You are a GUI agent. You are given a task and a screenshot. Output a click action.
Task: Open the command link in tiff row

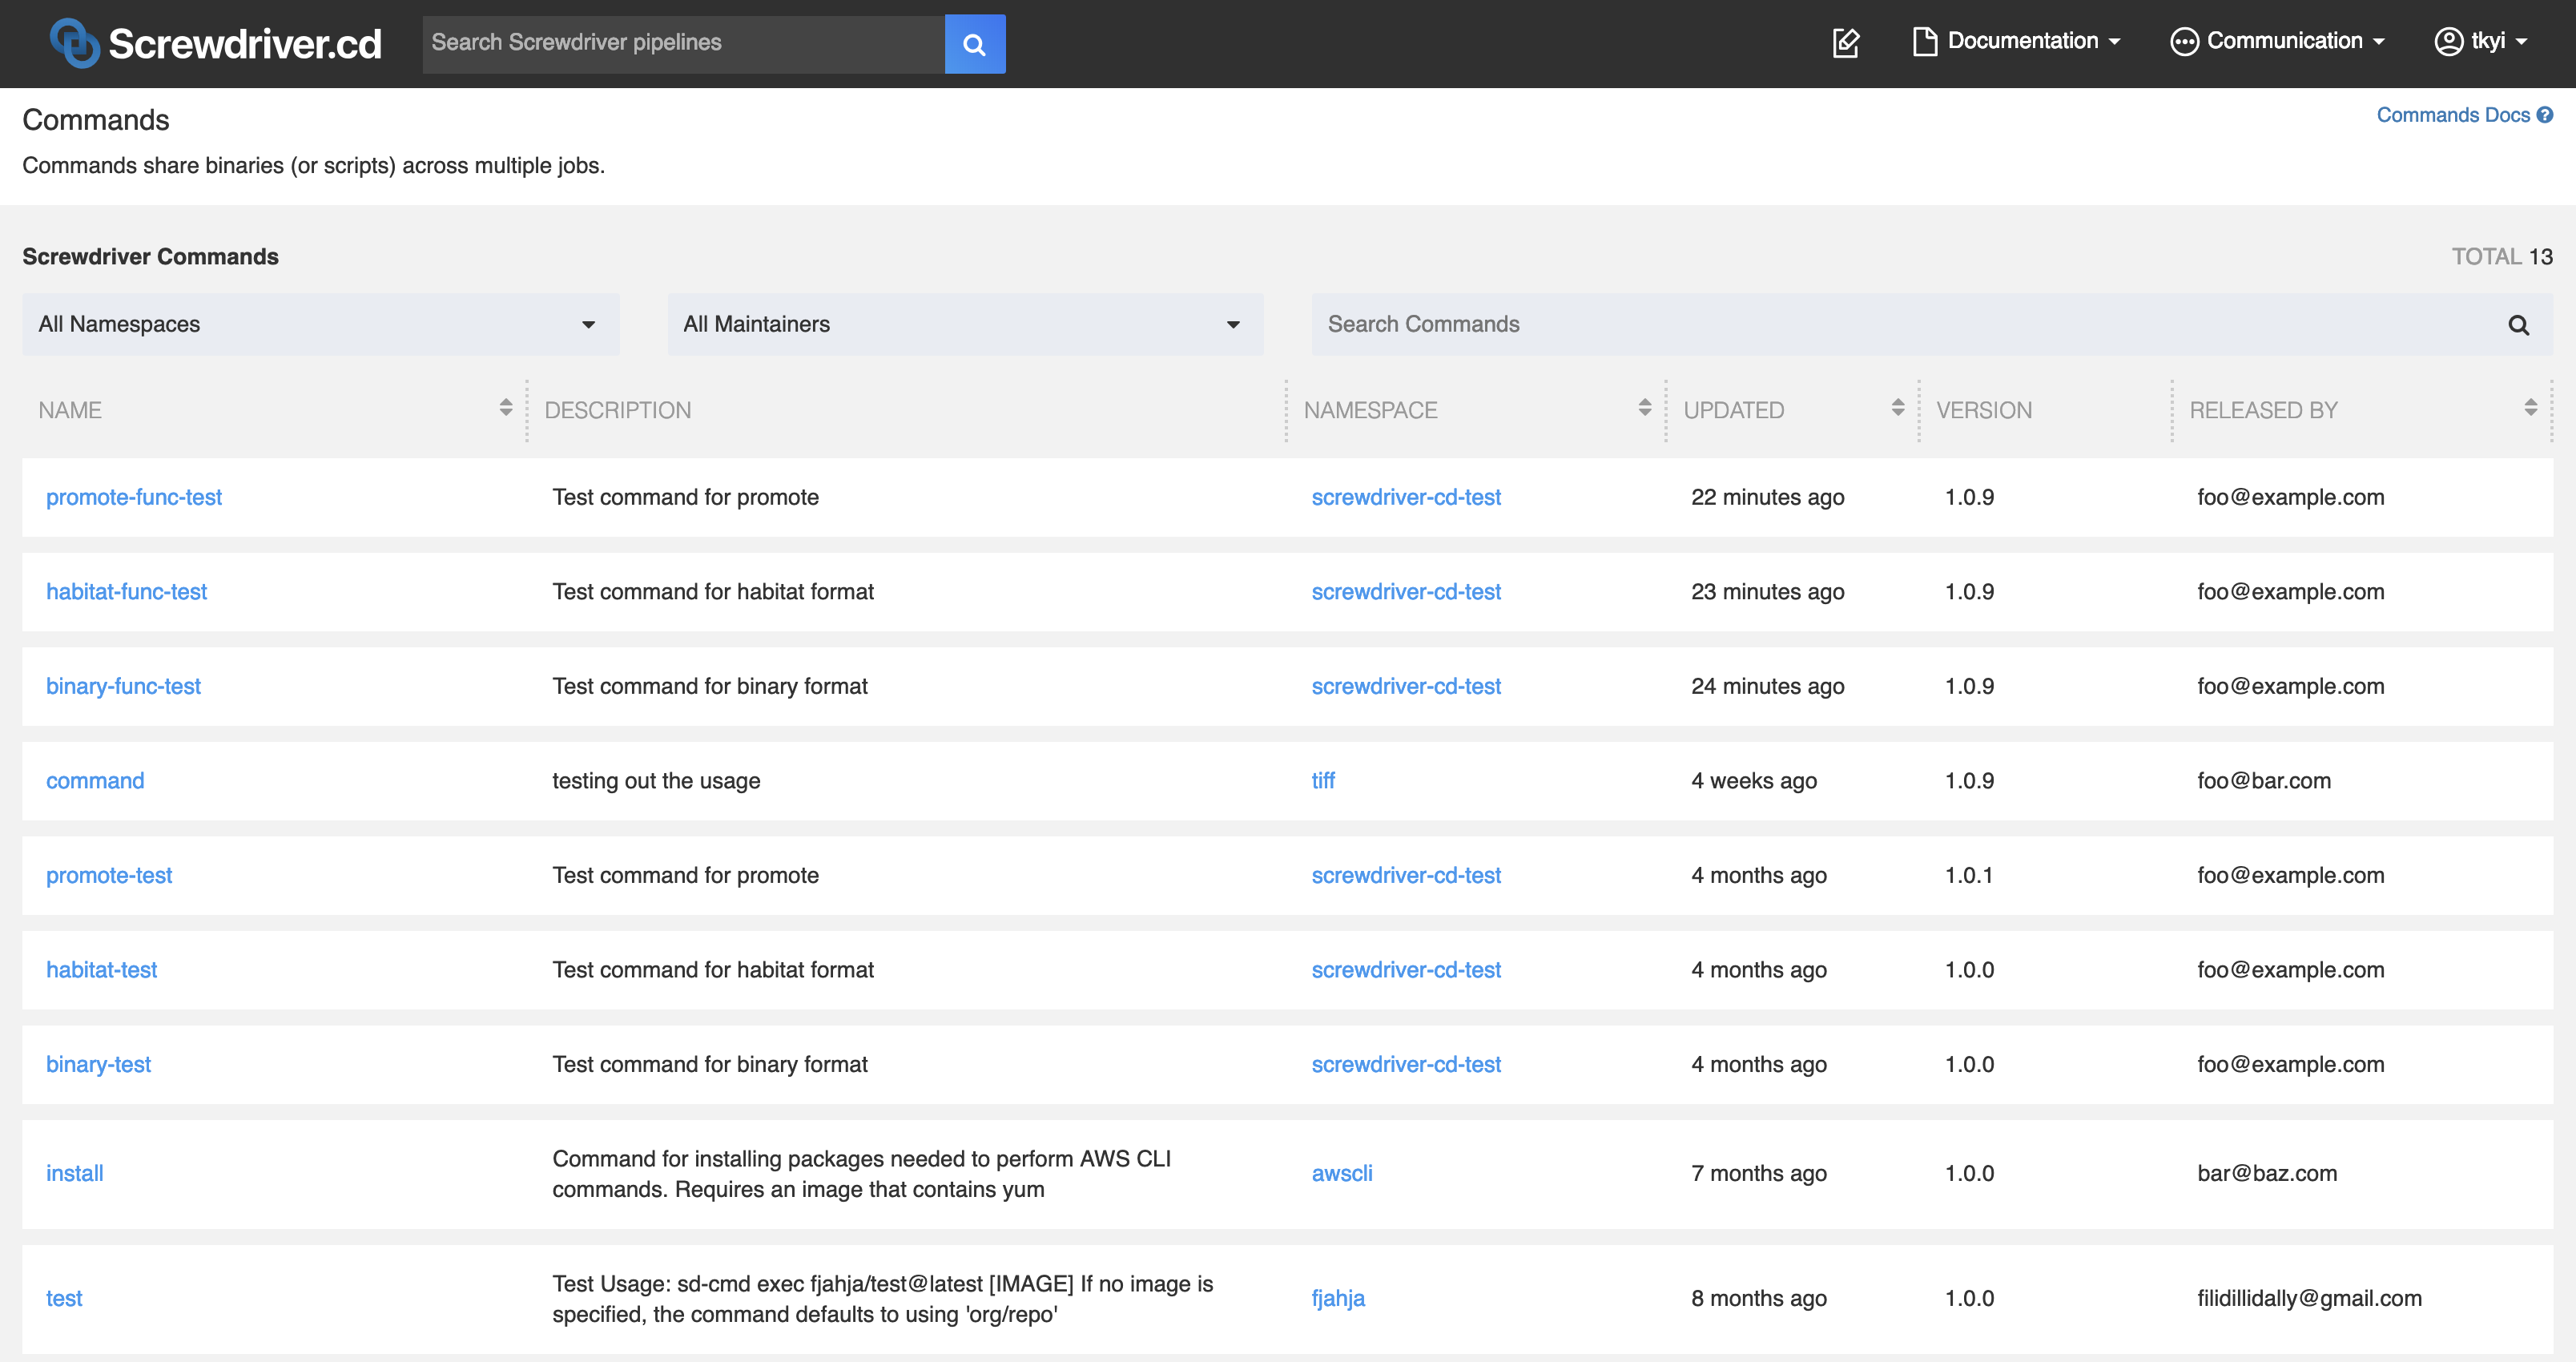95,781
